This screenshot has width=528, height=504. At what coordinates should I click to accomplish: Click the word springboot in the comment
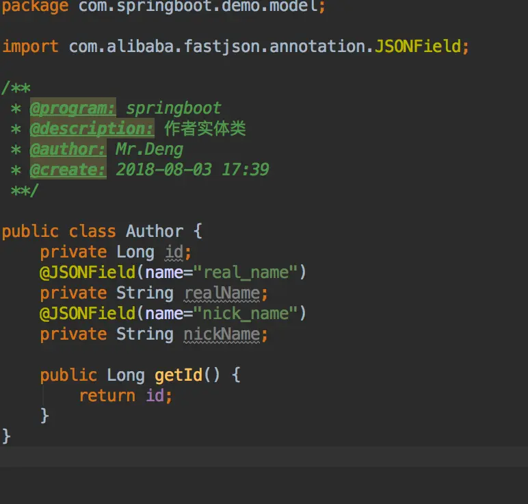pos(174,108)
